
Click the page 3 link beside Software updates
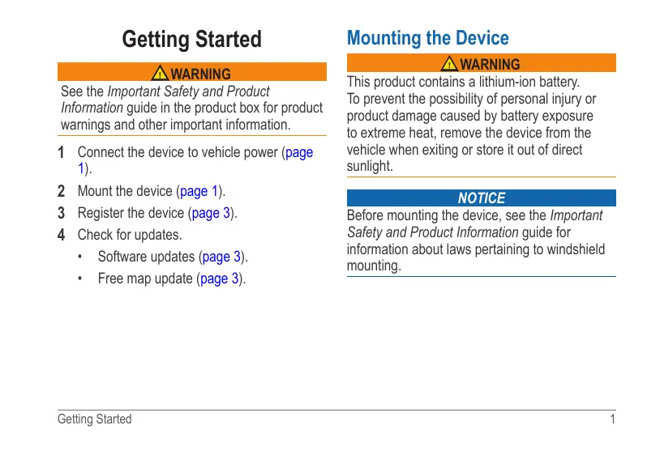pos(221,257)
